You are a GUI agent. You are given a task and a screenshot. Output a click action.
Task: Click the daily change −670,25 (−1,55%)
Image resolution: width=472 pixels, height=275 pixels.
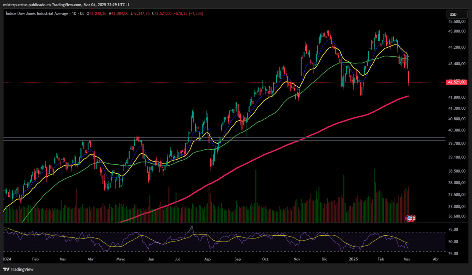189,13
